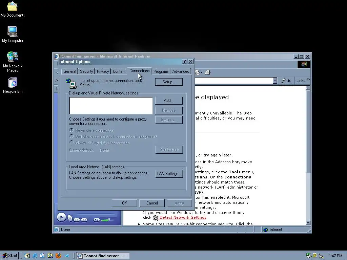Click the Print icon in IE toolbar
The image size is (347, 260).
point(208,72)
